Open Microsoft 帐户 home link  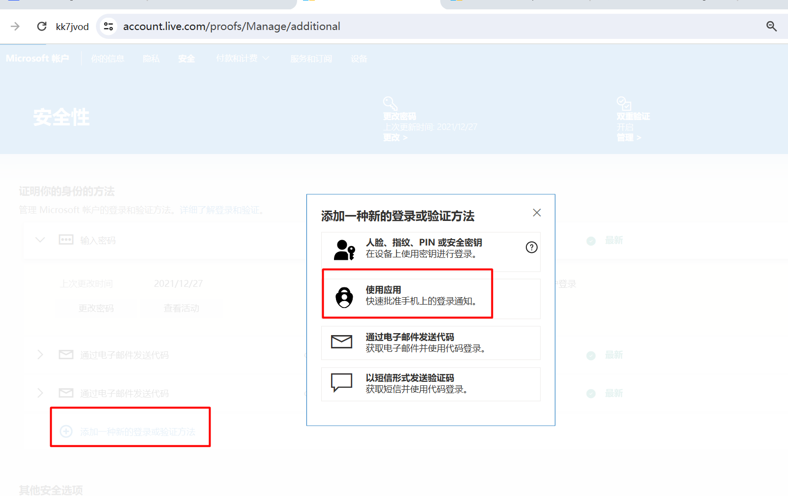[x=37, y=59]
